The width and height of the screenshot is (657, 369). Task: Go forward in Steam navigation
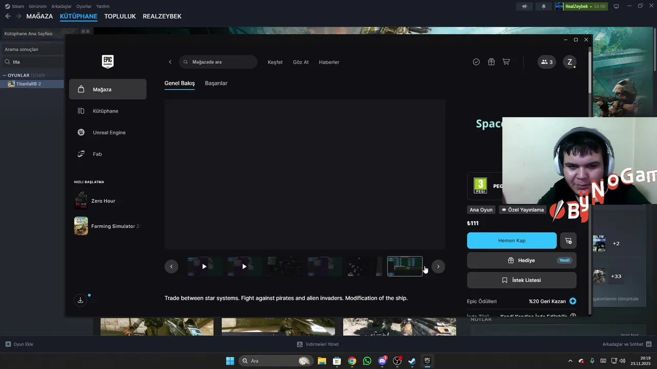[x=18, y=16]
